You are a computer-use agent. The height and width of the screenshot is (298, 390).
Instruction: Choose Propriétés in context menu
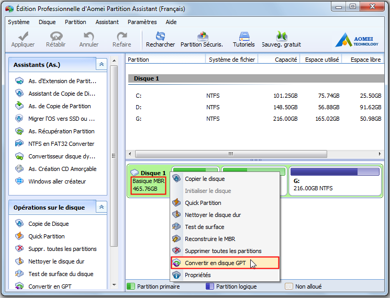tap(225, 275)
